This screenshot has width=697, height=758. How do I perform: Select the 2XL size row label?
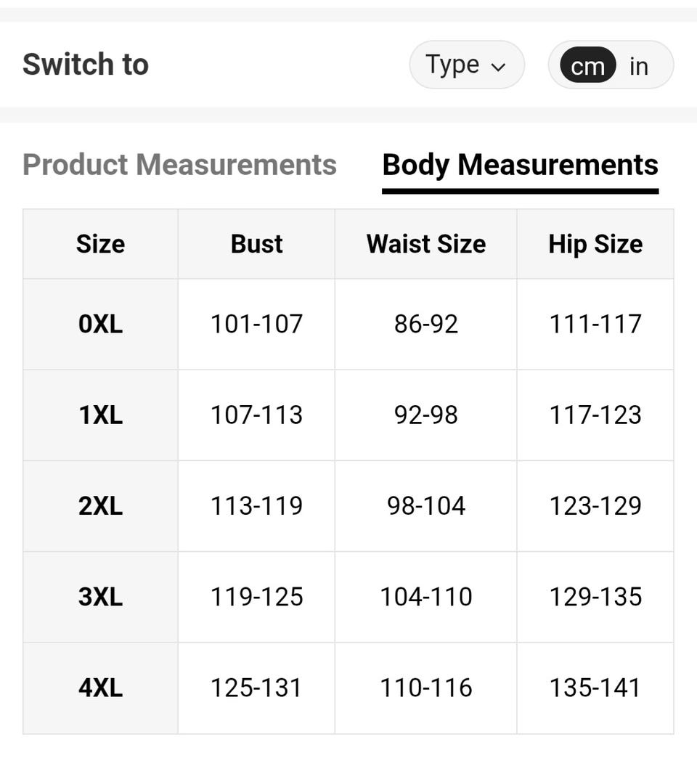point(100,505)
